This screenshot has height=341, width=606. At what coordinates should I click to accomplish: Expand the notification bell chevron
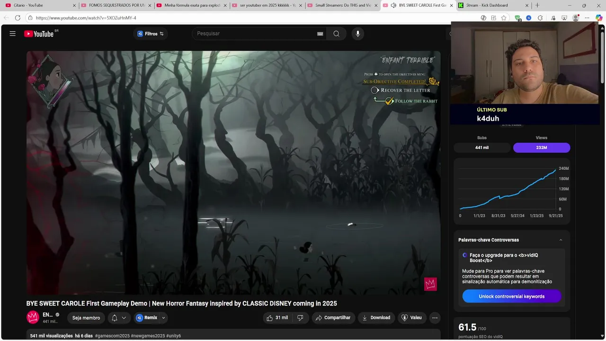[124, 318]
